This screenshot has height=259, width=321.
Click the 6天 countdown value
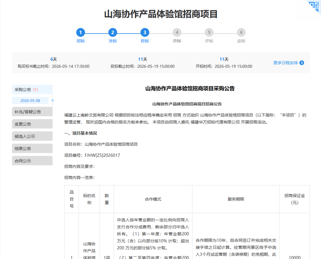coord(53,59)
